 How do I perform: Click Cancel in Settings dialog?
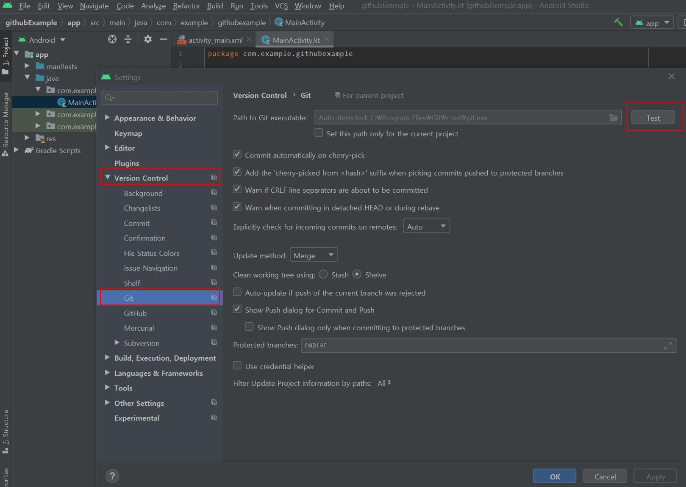coord(605,476)
